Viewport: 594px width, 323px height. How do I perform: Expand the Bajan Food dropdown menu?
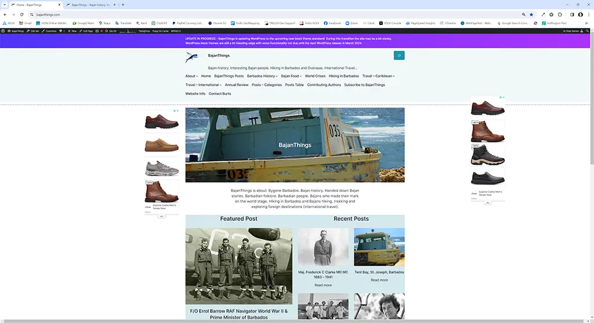291,76
